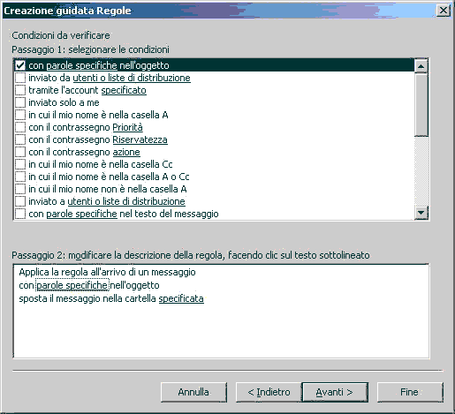Click the scroll up arrow of conditions list
The image size is (455, 414).
[x=421, y=66]
